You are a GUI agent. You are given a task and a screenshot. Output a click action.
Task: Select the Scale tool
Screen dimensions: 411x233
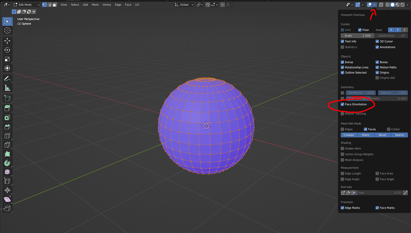[x=7, y=59]
